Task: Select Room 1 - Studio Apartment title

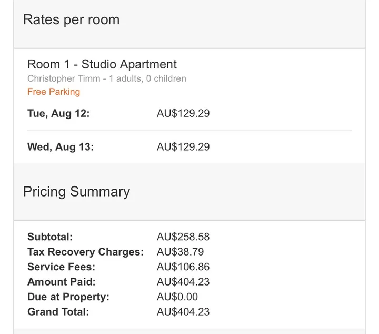Action: pyautogui.click(x=102, y=64)
